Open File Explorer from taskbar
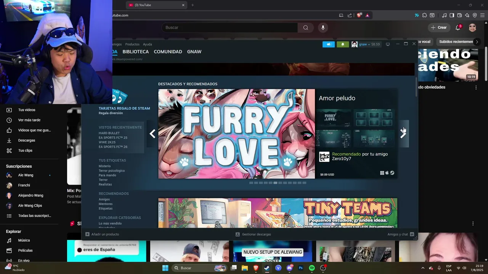Image resolution: width=488 pixels, height=274 pixels. pyautogui.click(x=244, y=268)
